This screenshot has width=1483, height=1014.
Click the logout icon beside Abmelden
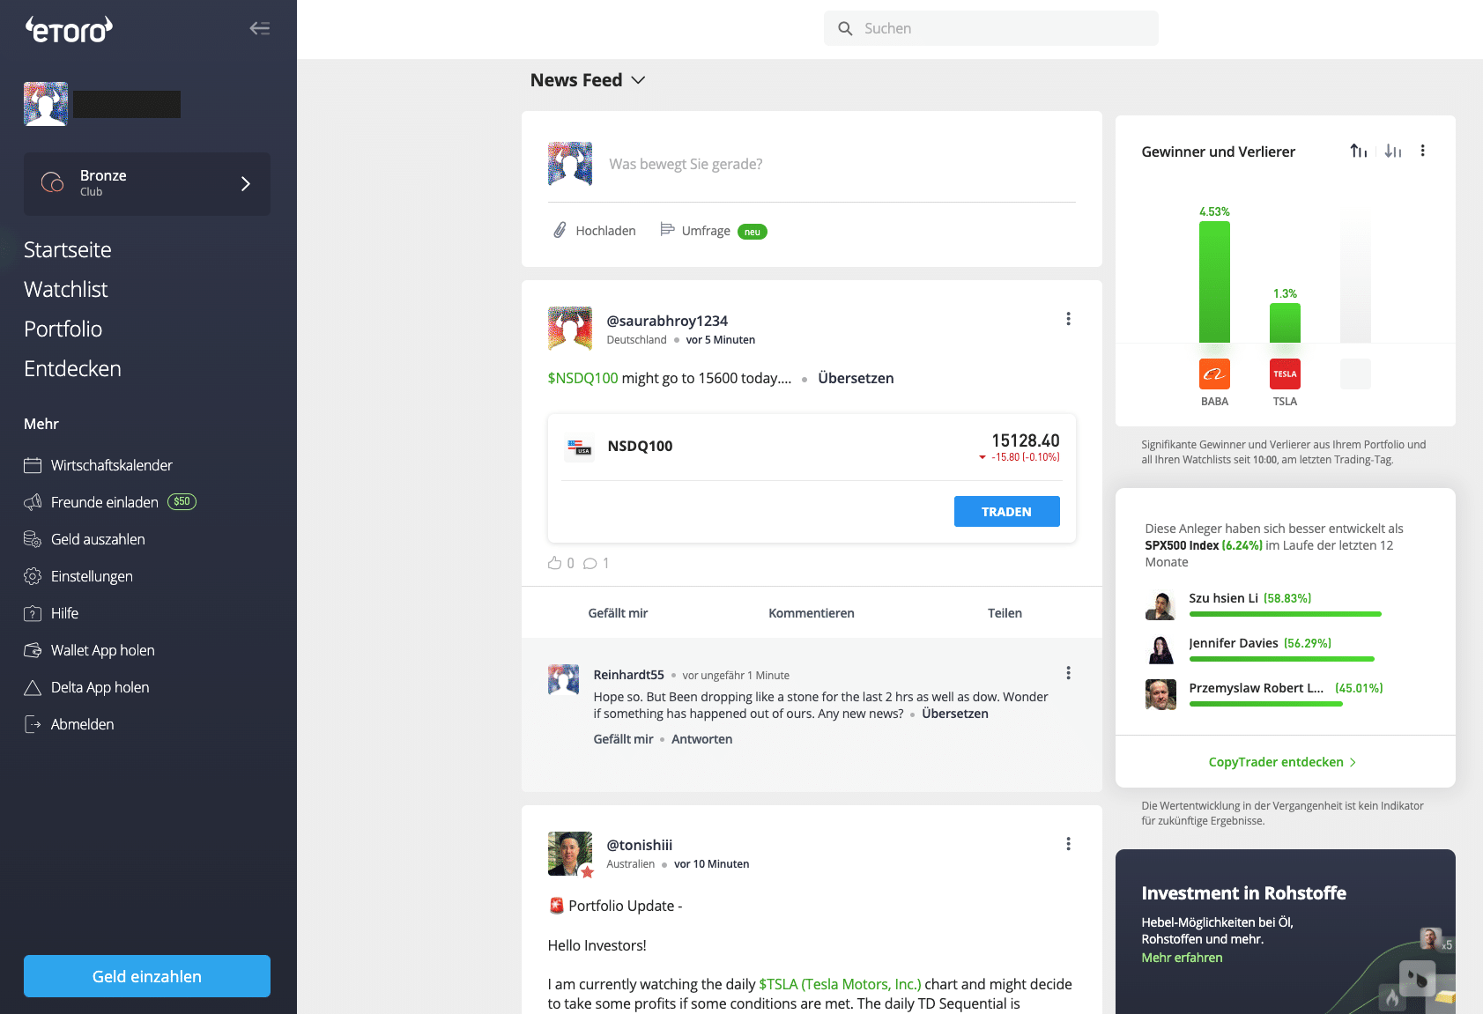pos(33,724)
